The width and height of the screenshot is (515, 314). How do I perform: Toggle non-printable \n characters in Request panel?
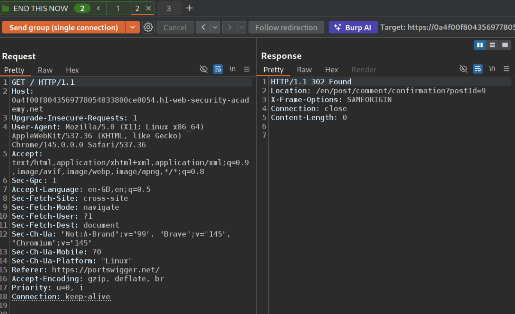pyautogui.click(x=232, y=69)
